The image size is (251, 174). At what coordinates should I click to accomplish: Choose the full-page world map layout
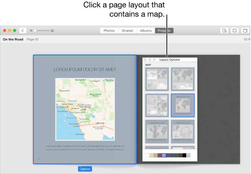(183, 79)
